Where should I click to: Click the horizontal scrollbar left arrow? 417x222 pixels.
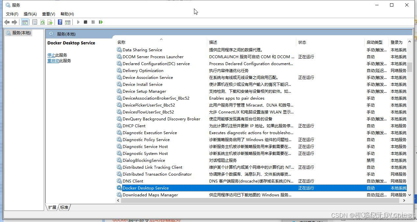point(119,200)
